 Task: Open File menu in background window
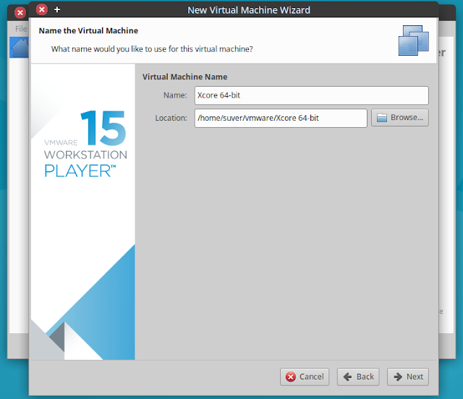point(21,29)
